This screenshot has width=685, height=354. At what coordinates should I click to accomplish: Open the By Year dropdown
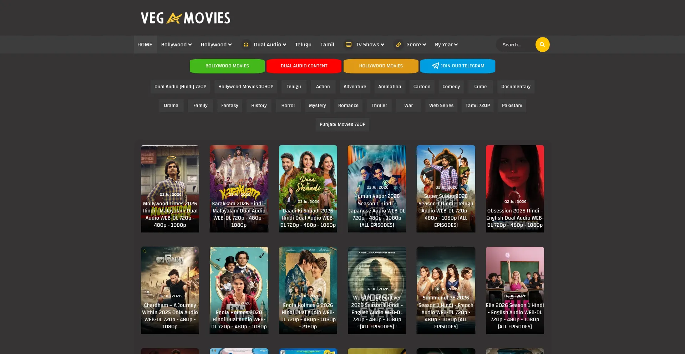(446, 45)
